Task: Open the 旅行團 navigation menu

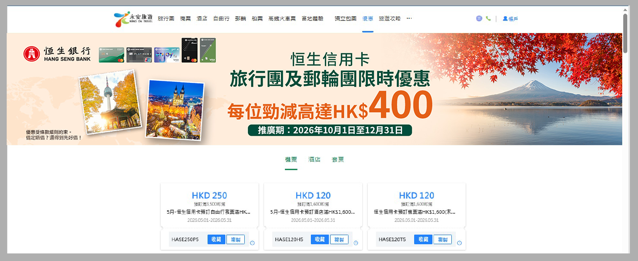Action: tap(166, 18)
